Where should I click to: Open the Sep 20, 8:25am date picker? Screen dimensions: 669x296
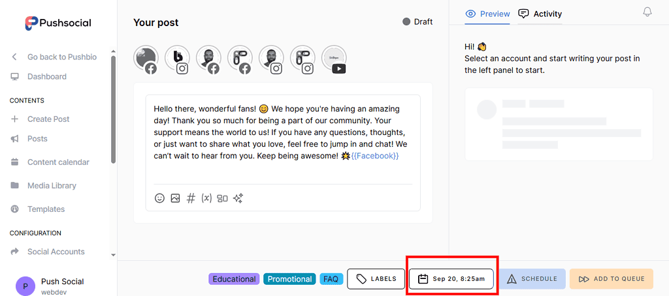(x=451, y=278)
